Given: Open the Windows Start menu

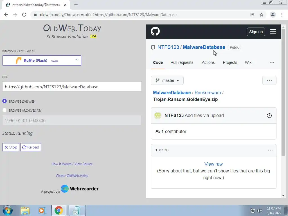Looking at the screenshot, I should (8, 210).
